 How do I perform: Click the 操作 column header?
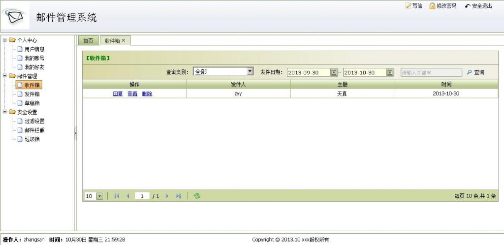point(134,84)
